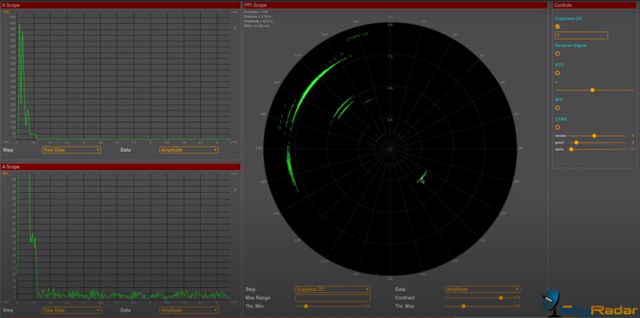Enable the Reverse Signal toggle
The image size is (640, 318).
(557, 54)
